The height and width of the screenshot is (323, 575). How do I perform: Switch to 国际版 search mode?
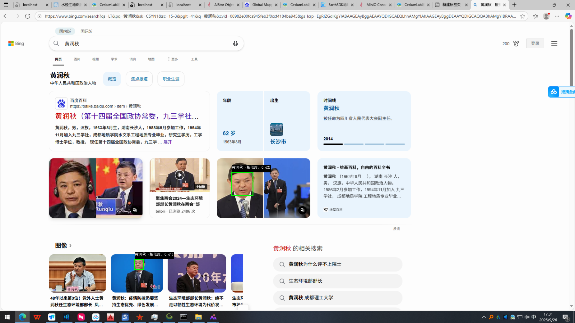[x=86, y=31]
